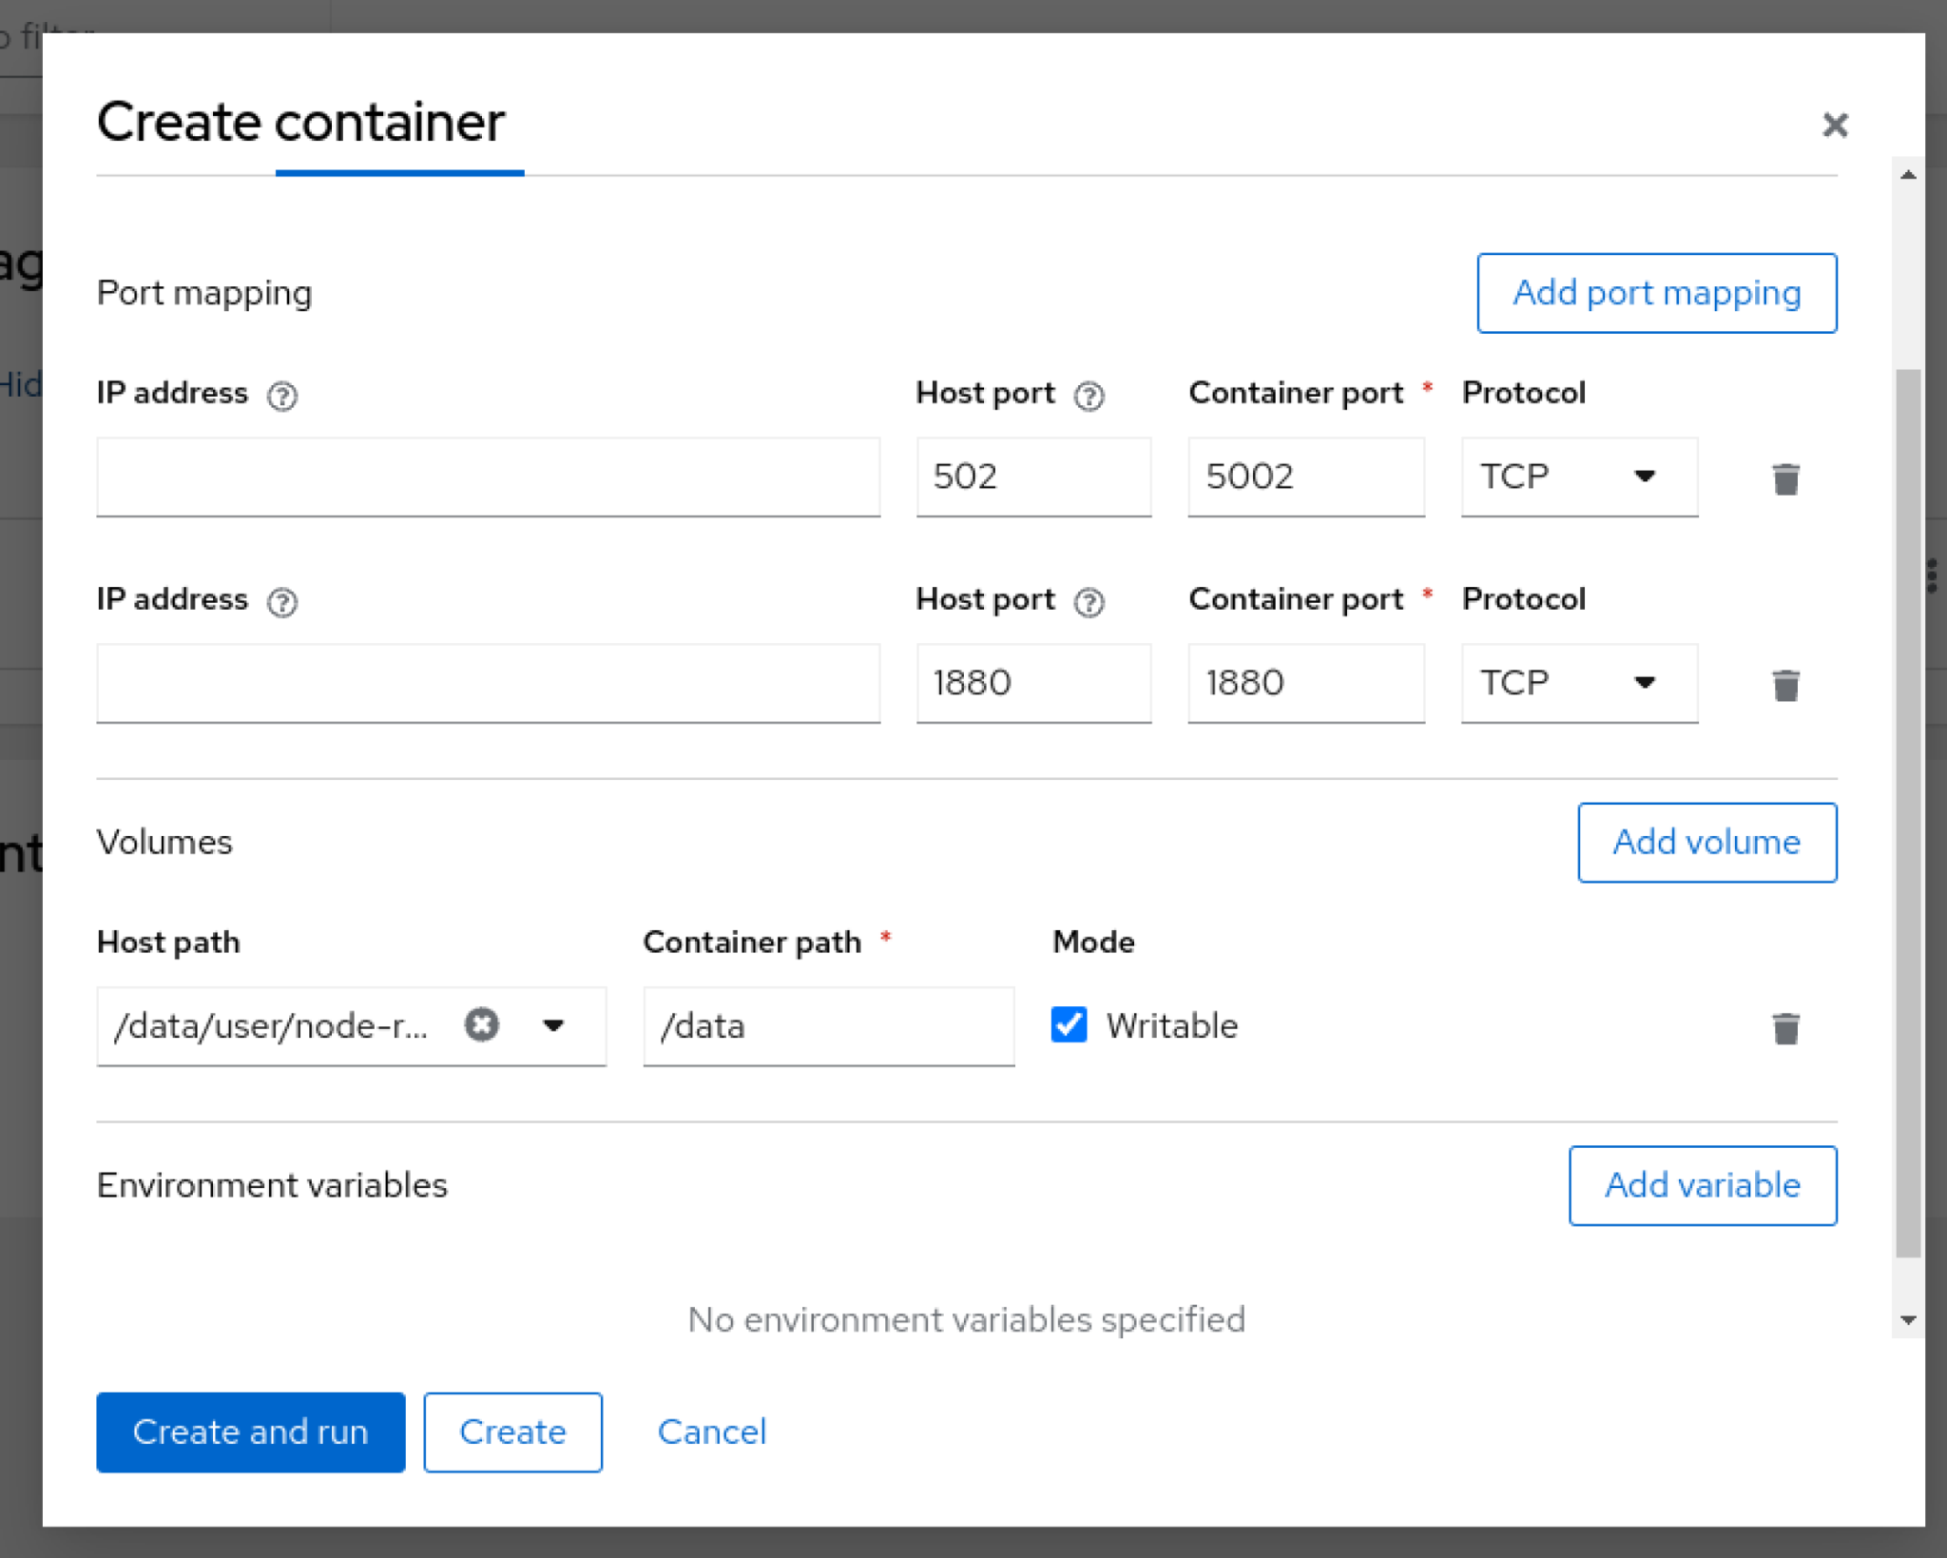Viewport: 1947px width, 1558px height.
Task: Show help for second IP address
Action: 282,601
